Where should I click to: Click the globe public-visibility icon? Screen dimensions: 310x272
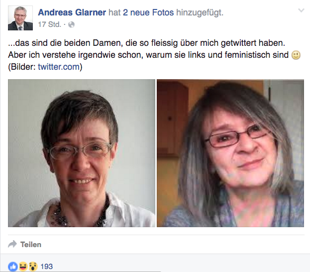coord(71,25)
